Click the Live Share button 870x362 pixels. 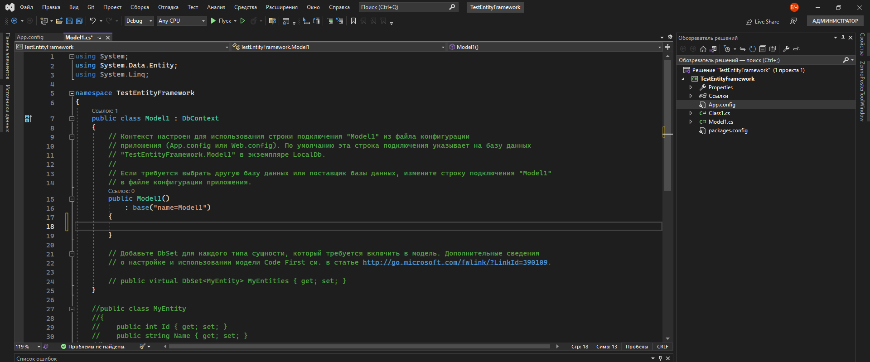point(762,21)
